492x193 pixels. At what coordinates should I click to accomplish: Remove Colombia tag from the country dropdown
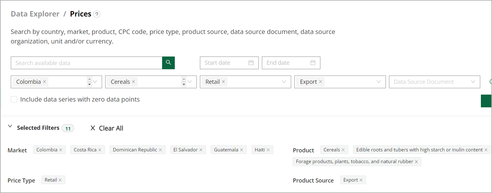click(45, 82)
